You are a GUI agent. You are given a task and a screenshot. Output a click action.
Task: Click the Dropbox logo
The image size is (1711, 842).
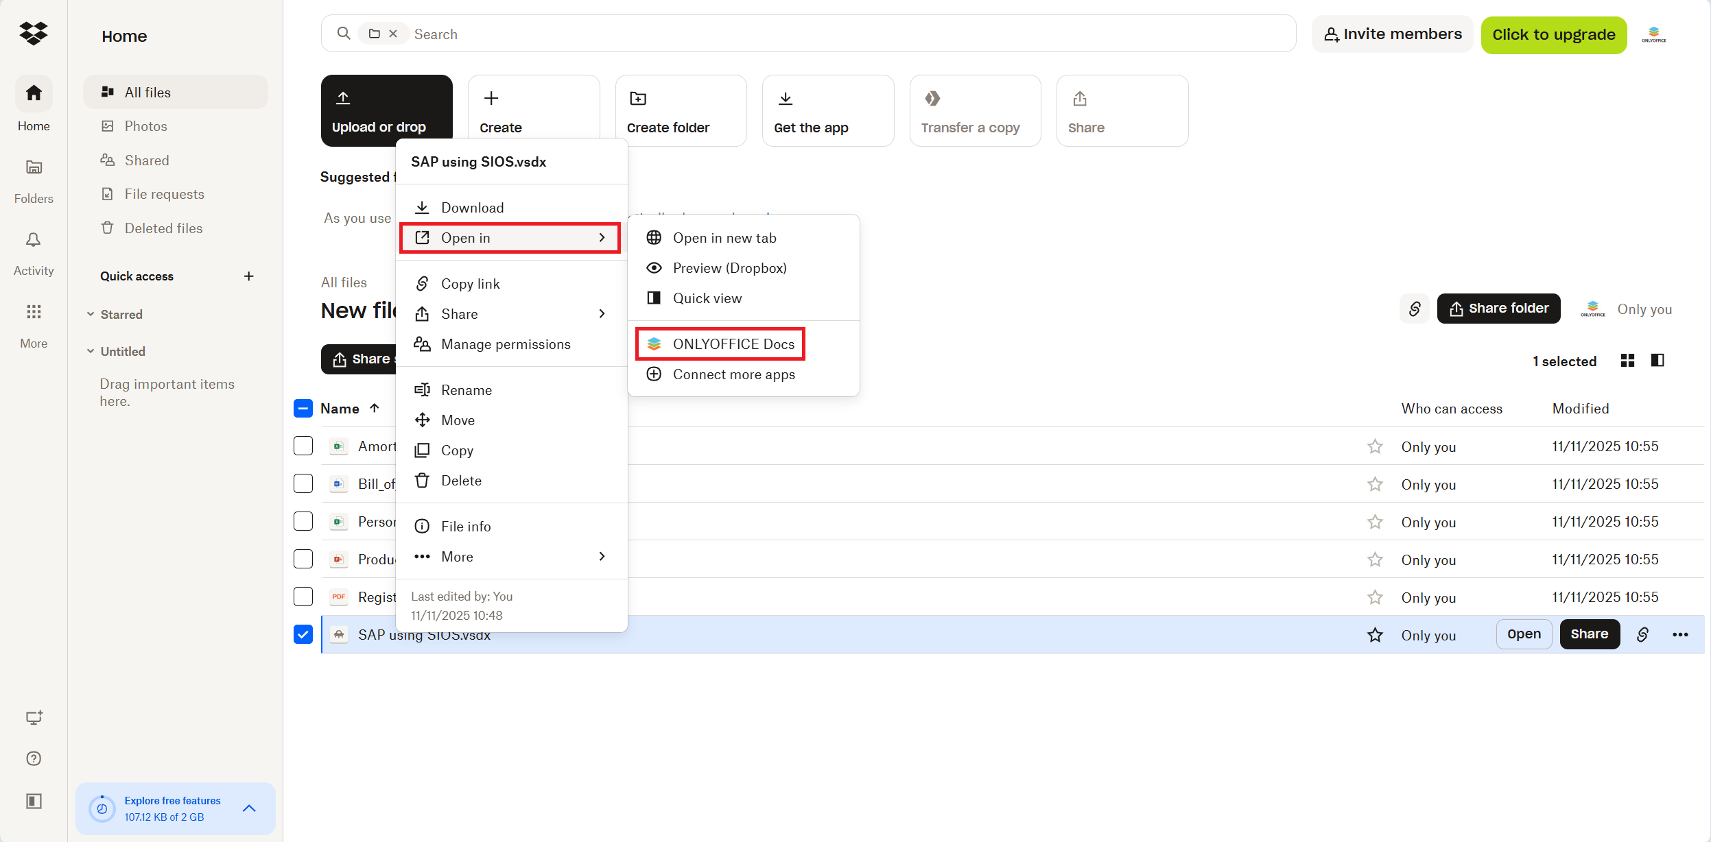[x=33, y=33]
